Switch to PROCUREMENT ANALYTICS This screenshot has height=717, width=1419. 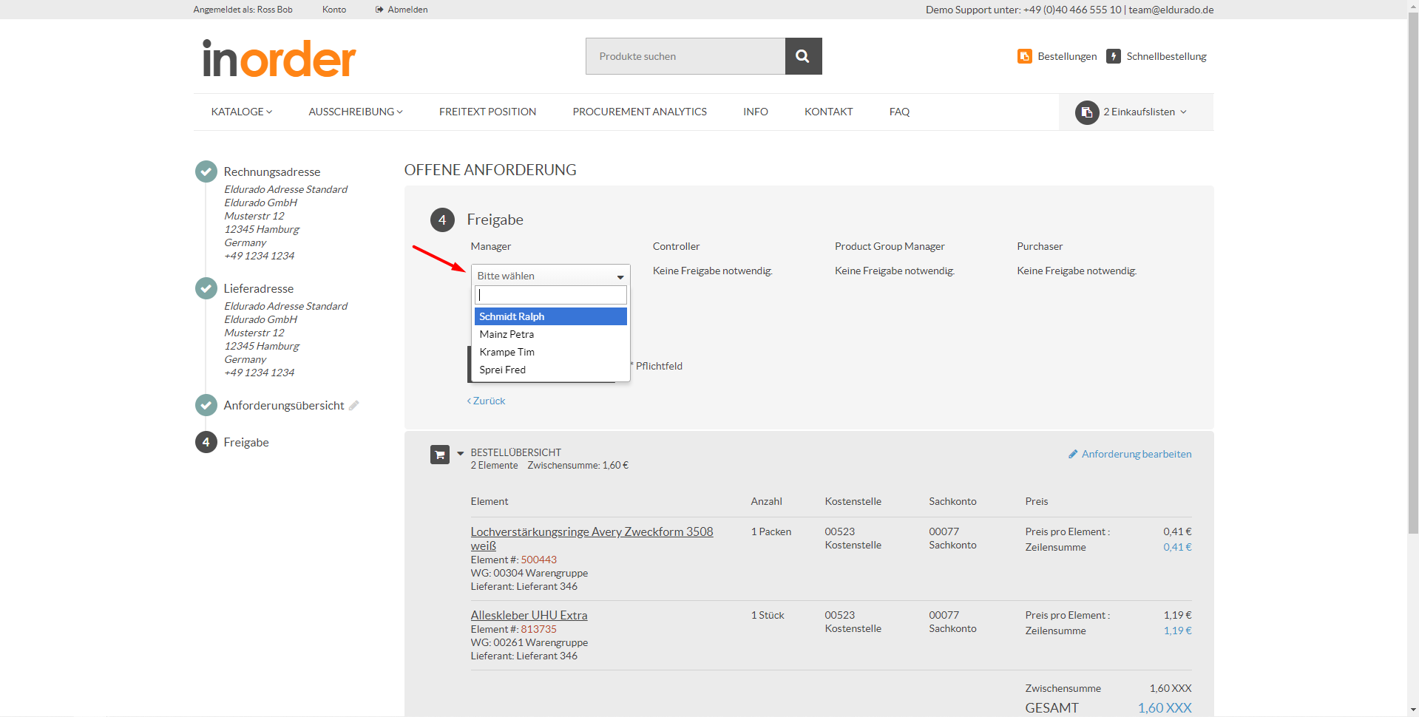pos(639,112)
